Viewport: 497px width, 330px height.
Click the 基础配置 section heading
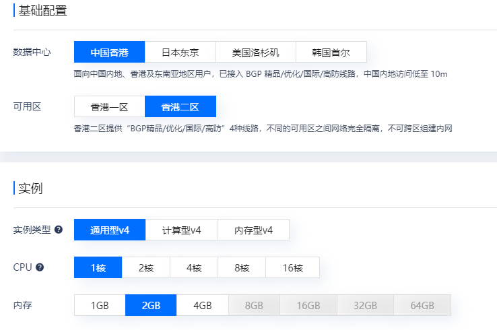43,11
